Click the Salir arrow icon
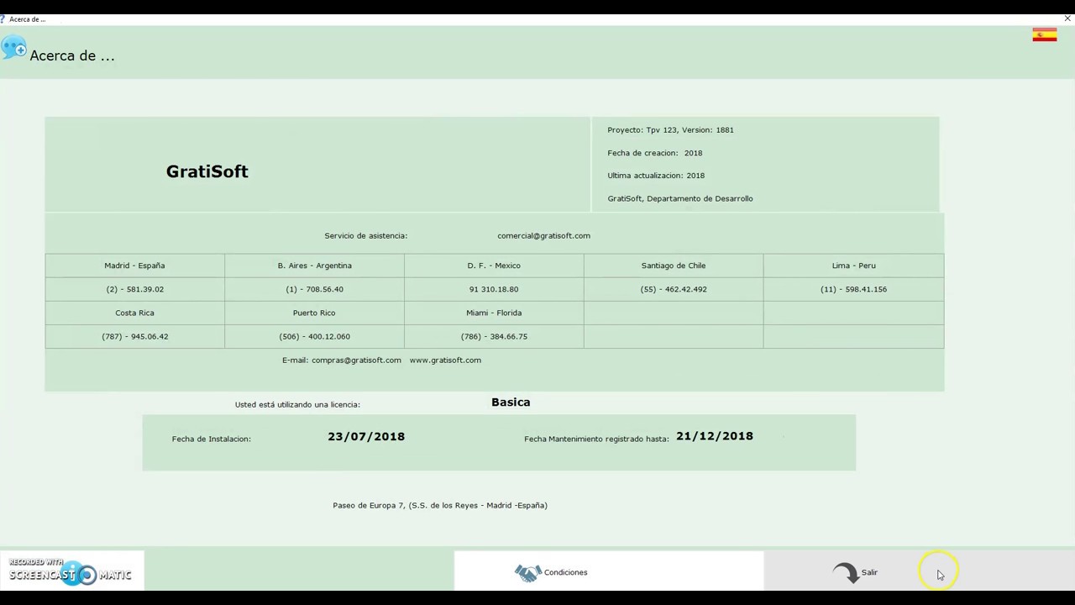 pyautogui.click(x=845, y=572)
